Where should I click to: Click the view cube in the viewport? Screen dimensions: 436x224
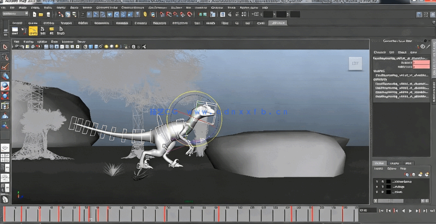click(x=355, y=64)
